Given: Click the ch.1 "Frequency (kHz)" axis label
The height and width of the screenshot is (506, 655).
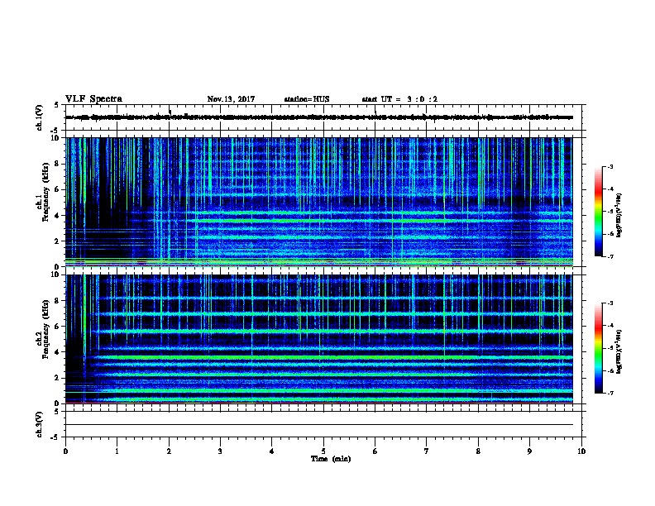Looking at the screenshot, I should 45,192.
